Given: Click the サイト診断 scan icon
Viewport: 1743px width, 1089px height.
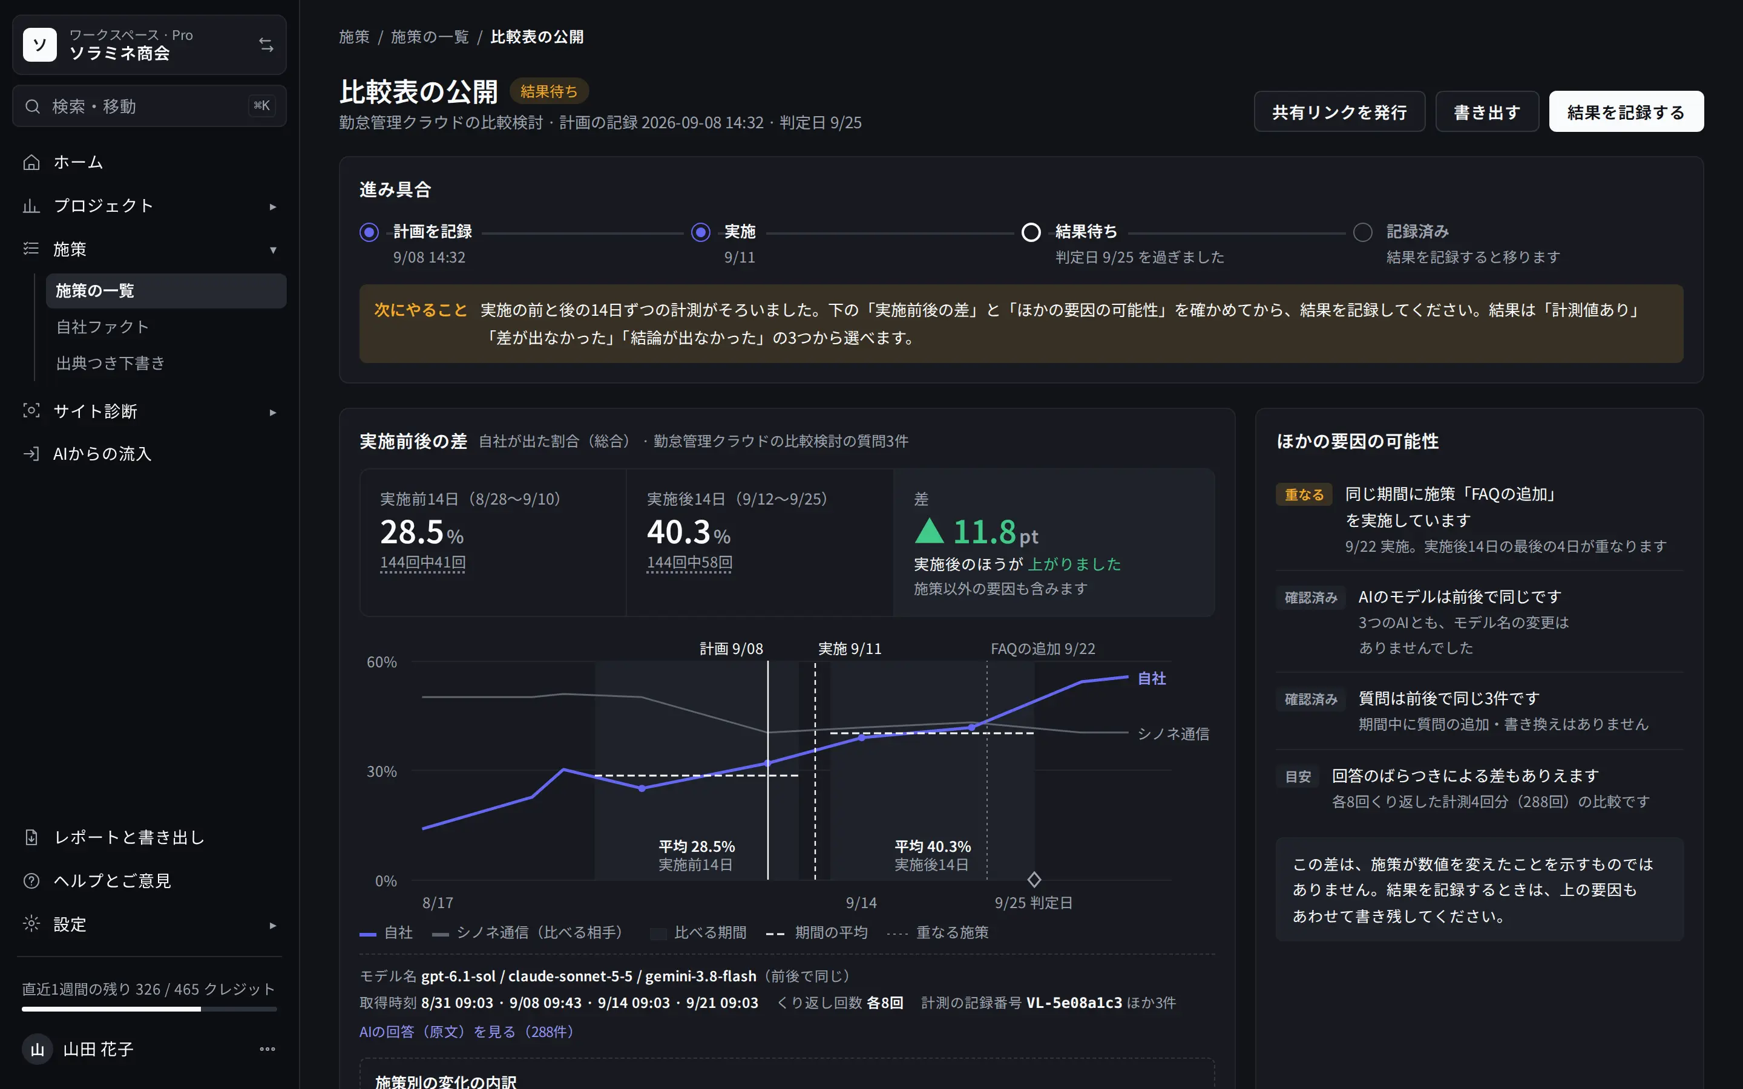Looking at the screenshot, I should coord(31,411).
